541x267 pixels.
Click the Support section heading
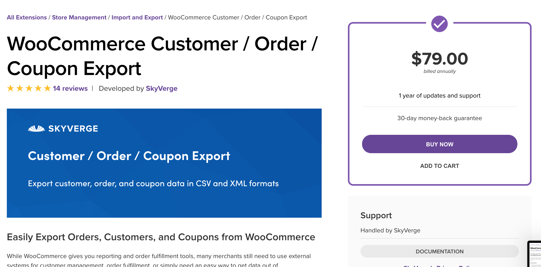(x=376, y=215)
